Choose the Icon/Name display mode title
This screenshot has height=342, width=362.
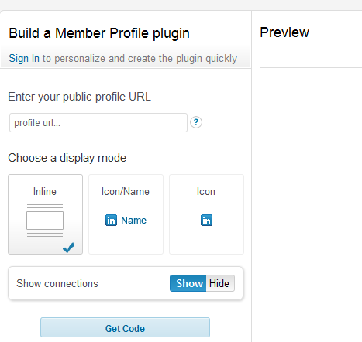(126, 192)
